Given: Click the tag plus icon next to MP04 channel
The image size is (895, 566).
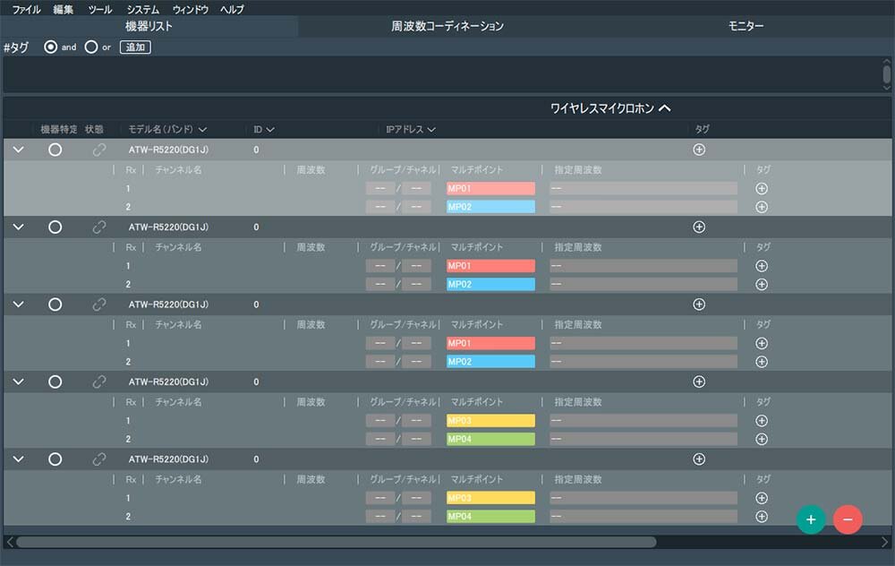Looking at the screenshot, I should [x=762, y=439].
